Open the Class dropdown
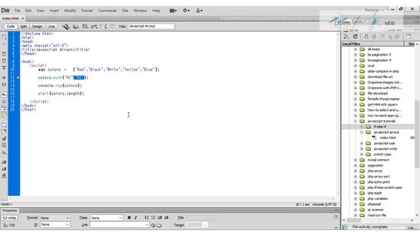This screenshot has height=236, width=420. pos(106,218)
